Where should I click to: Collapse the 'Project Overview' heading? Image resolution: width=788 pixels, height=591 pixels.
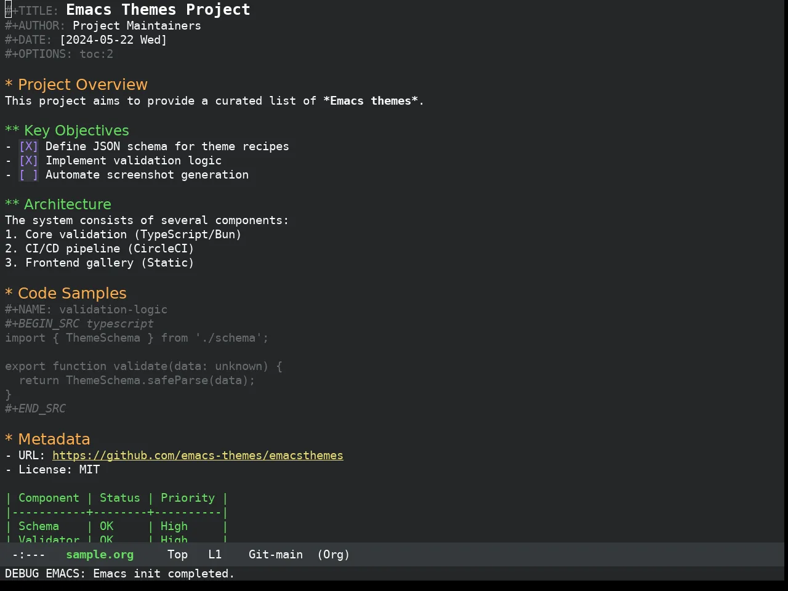[76, 84]
